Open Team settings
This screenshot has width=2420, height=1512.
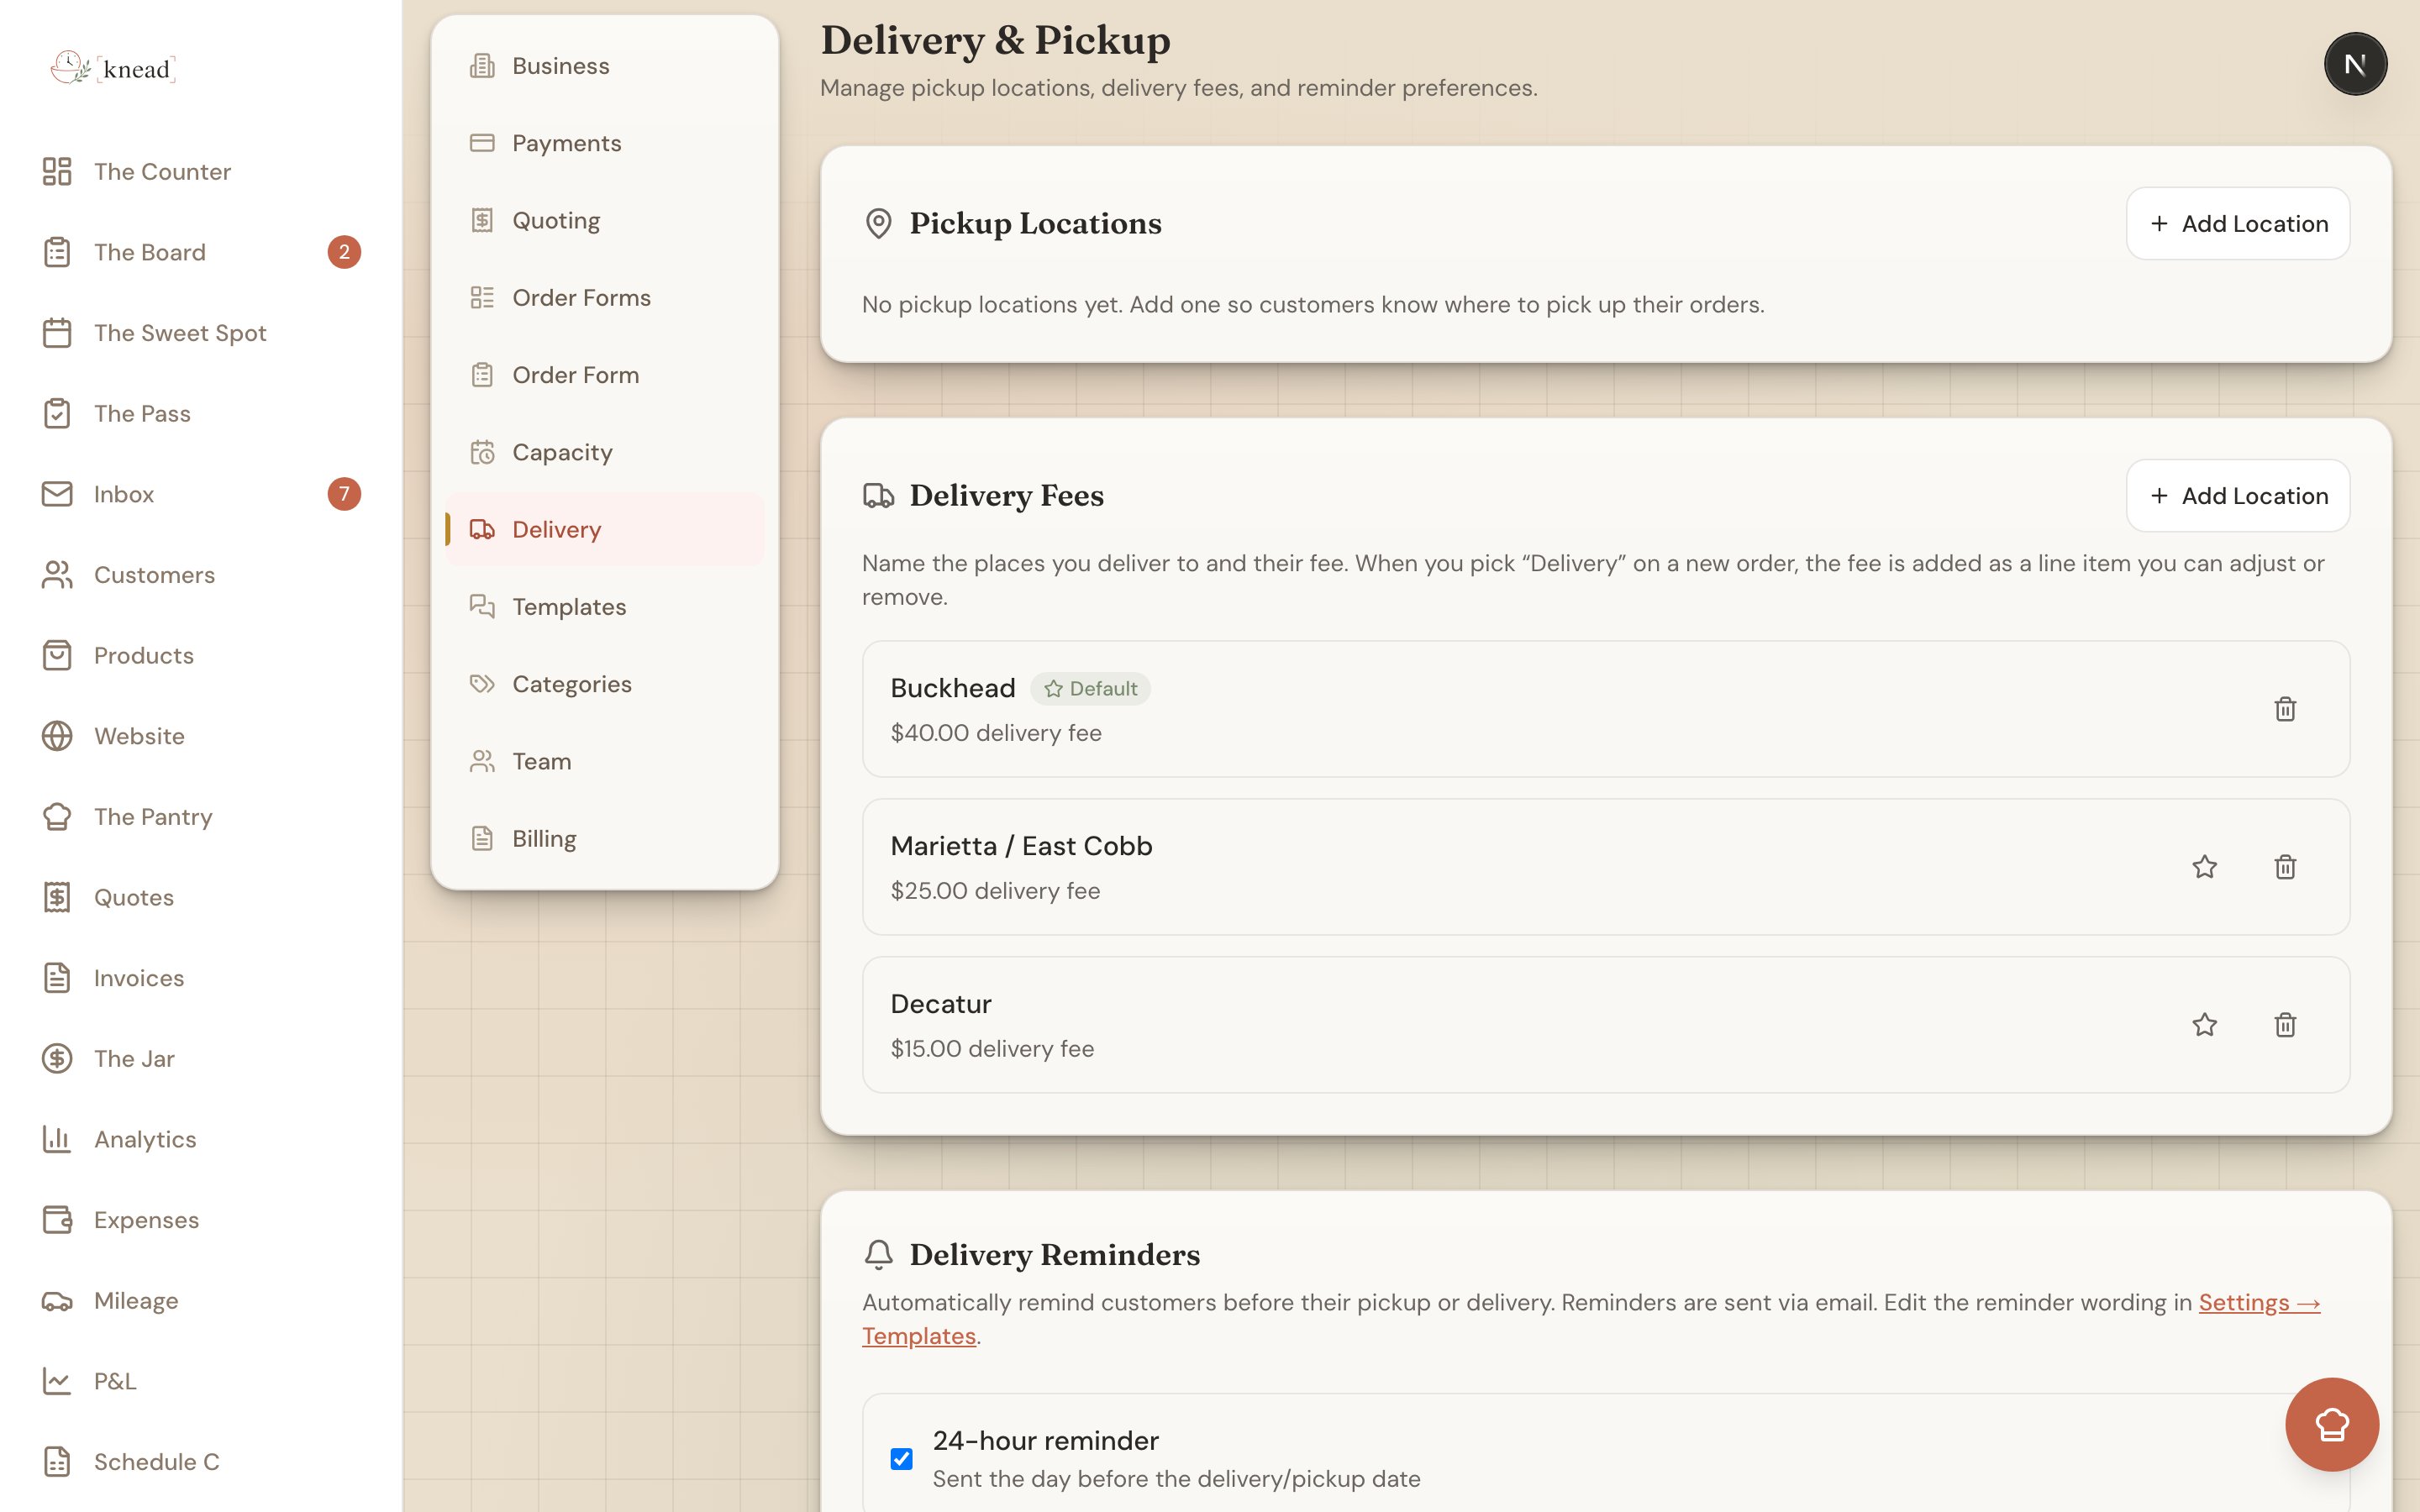click(x=604, y=761)
